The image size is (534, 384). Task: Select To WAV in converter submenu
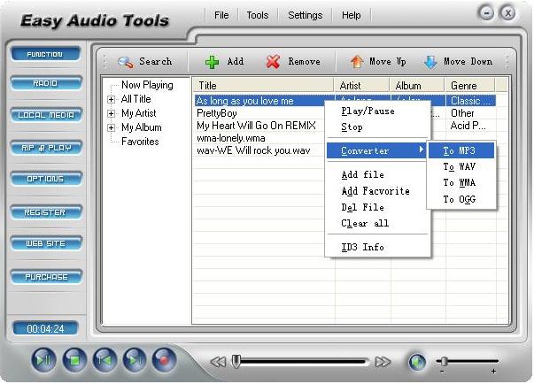(x=461, y=166)
